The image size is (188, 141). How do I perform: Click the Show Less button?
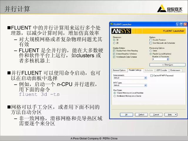[x=167, y=65]
